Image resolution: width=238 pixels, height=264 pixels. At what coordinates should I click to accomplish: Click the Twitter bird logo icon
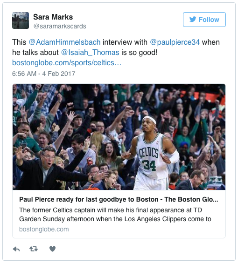coord(193,20)
